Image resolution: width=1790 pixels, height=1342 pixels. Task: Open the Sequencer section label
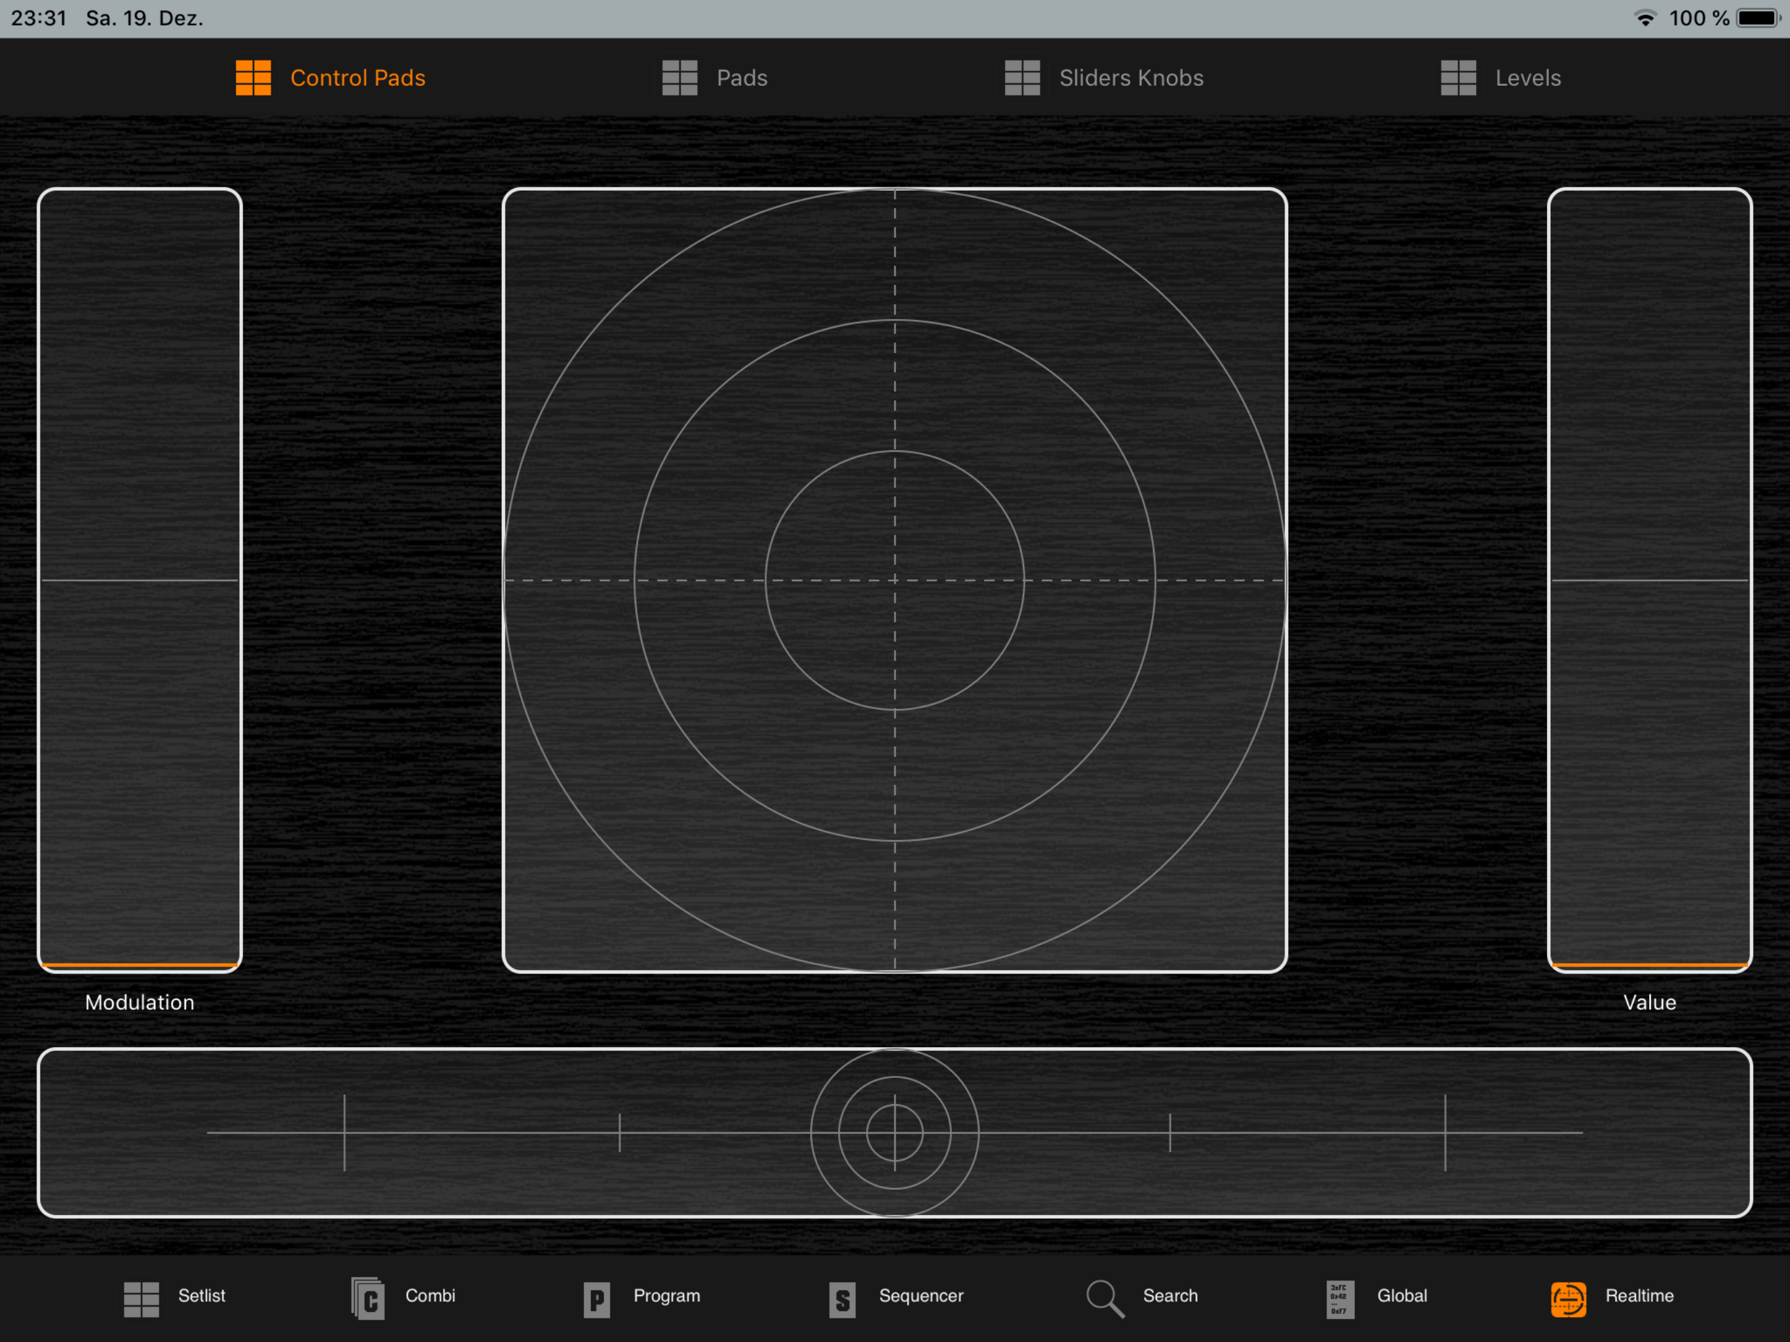click(921, 1296)
